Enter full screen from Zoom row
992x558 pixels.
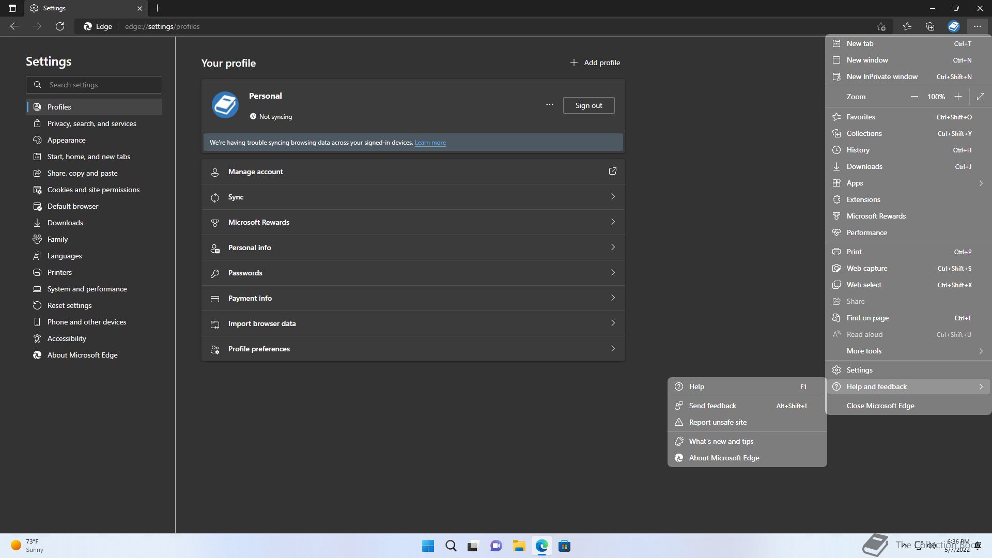[x=981, y=97]
